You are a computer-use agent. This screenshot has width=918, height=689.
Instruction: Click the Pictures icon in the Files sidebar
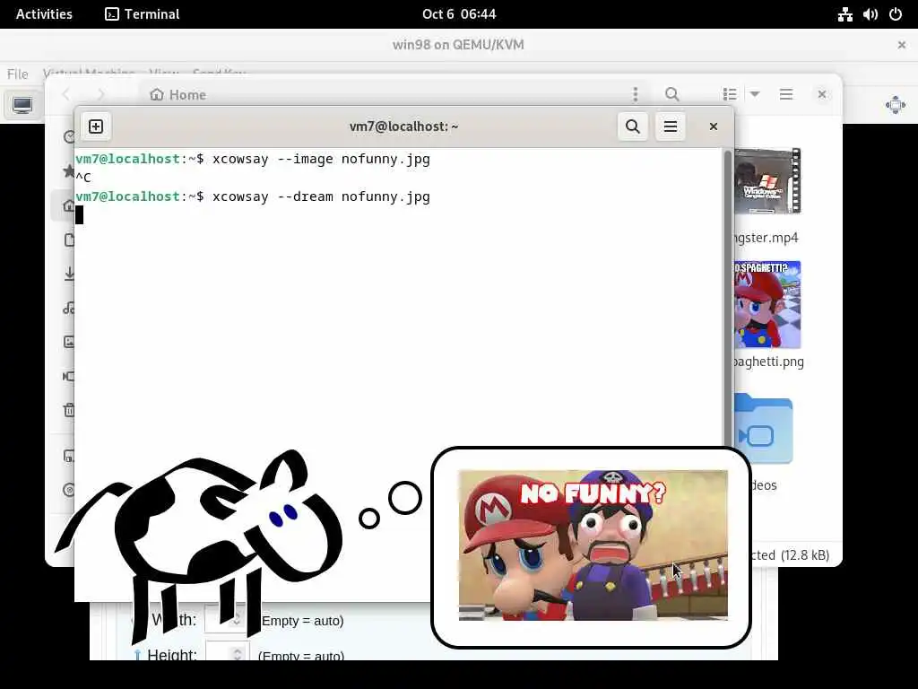click(x=69, y=342)
